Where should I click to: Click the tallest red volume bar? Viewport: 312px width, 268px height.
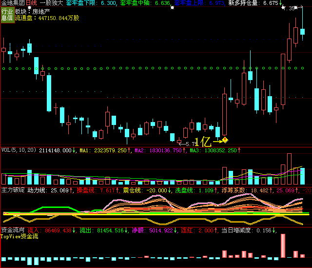point(289,168)
